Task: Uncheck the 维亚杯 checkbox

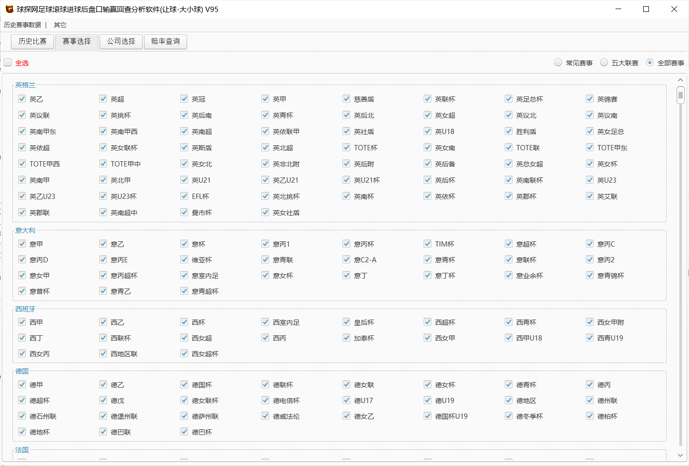Action: 184,259
